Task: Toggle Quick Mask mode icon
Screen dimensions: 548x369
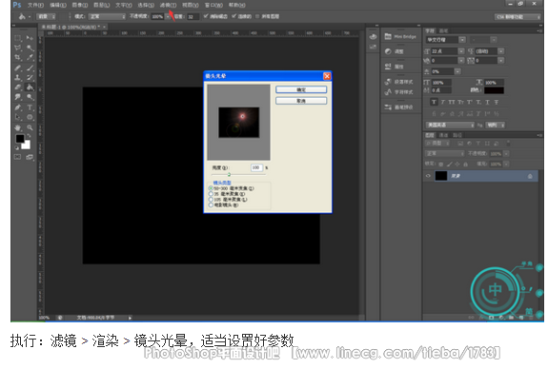Action: click(x=17, y=157)
